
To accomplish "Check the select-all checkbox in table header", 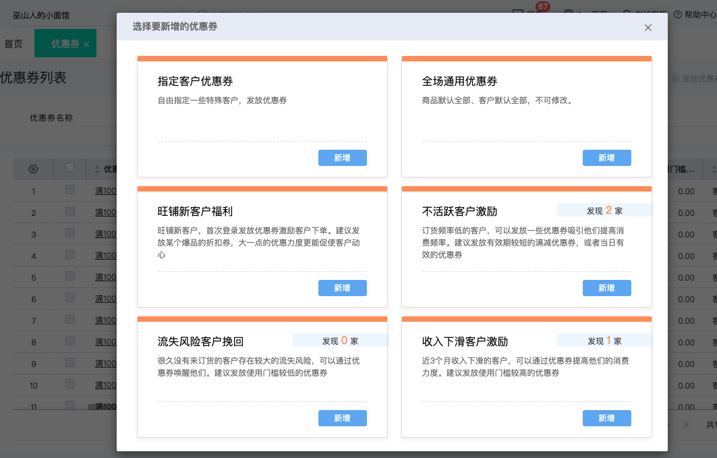I will tap(69, 169).
